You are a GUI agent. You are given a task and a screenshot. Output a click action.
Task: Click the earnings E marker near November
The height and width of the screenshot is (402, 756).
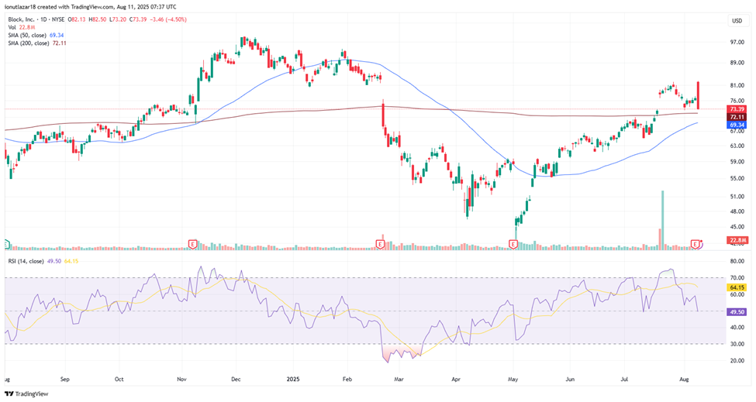(192, 244)
